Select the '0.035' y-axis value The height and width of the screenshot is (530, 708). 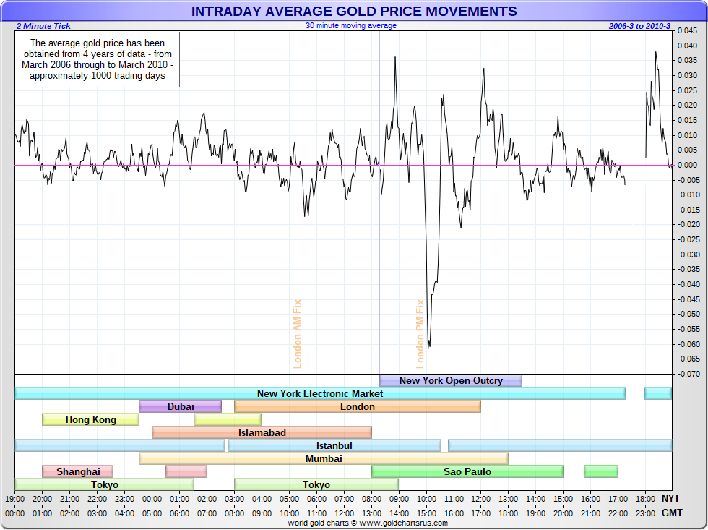(x=687, y=61)
